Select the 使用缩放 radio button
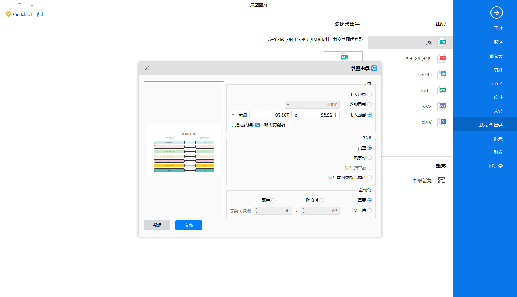The image size is (517, 297). pos(370,105)
